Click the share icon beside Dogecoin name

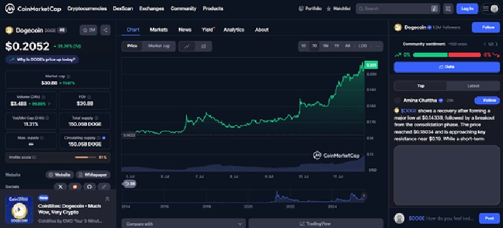(105, 30)
